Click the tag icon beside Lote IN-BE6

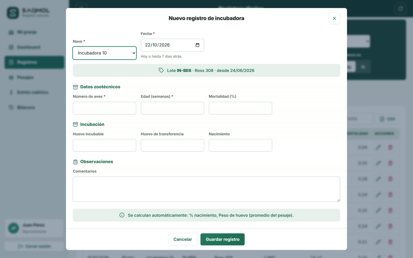click(161, 70)
